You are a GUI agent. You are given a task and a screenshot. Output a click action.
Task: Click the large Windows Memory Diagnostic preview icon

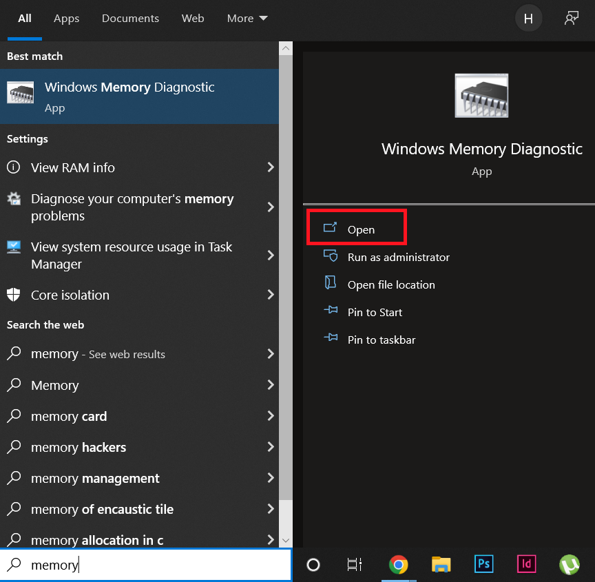click(x=481, y=95)
